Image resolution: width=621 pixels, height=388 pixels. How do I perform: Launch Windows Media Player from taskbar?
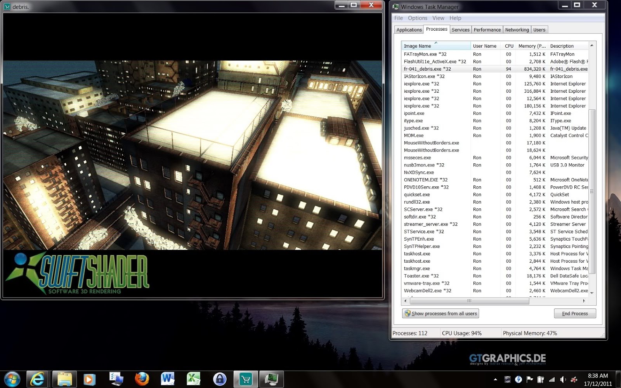click(x=90, y=379)
